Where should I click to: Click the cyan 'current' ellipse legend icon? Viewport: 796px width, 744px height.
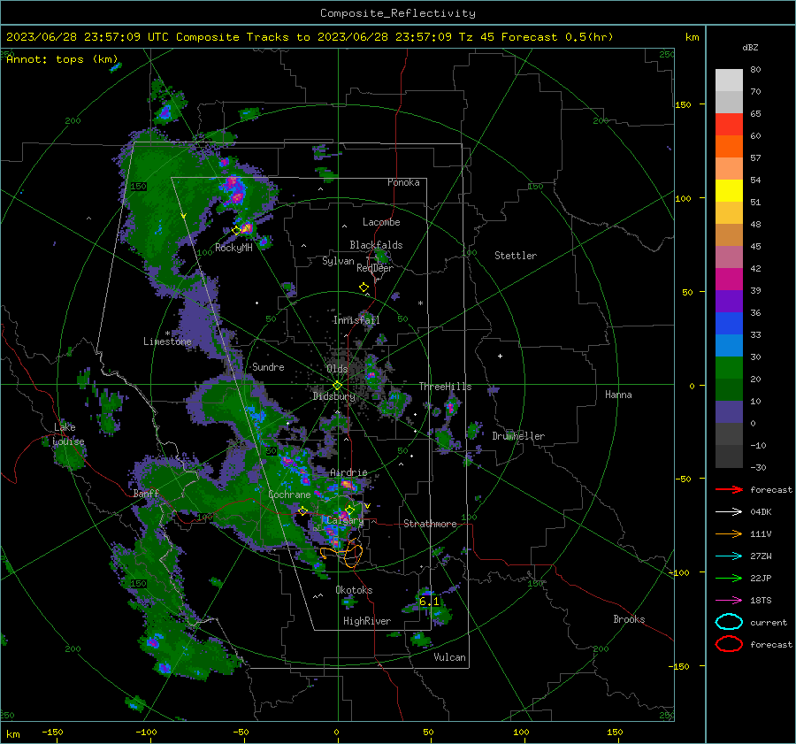729,622
